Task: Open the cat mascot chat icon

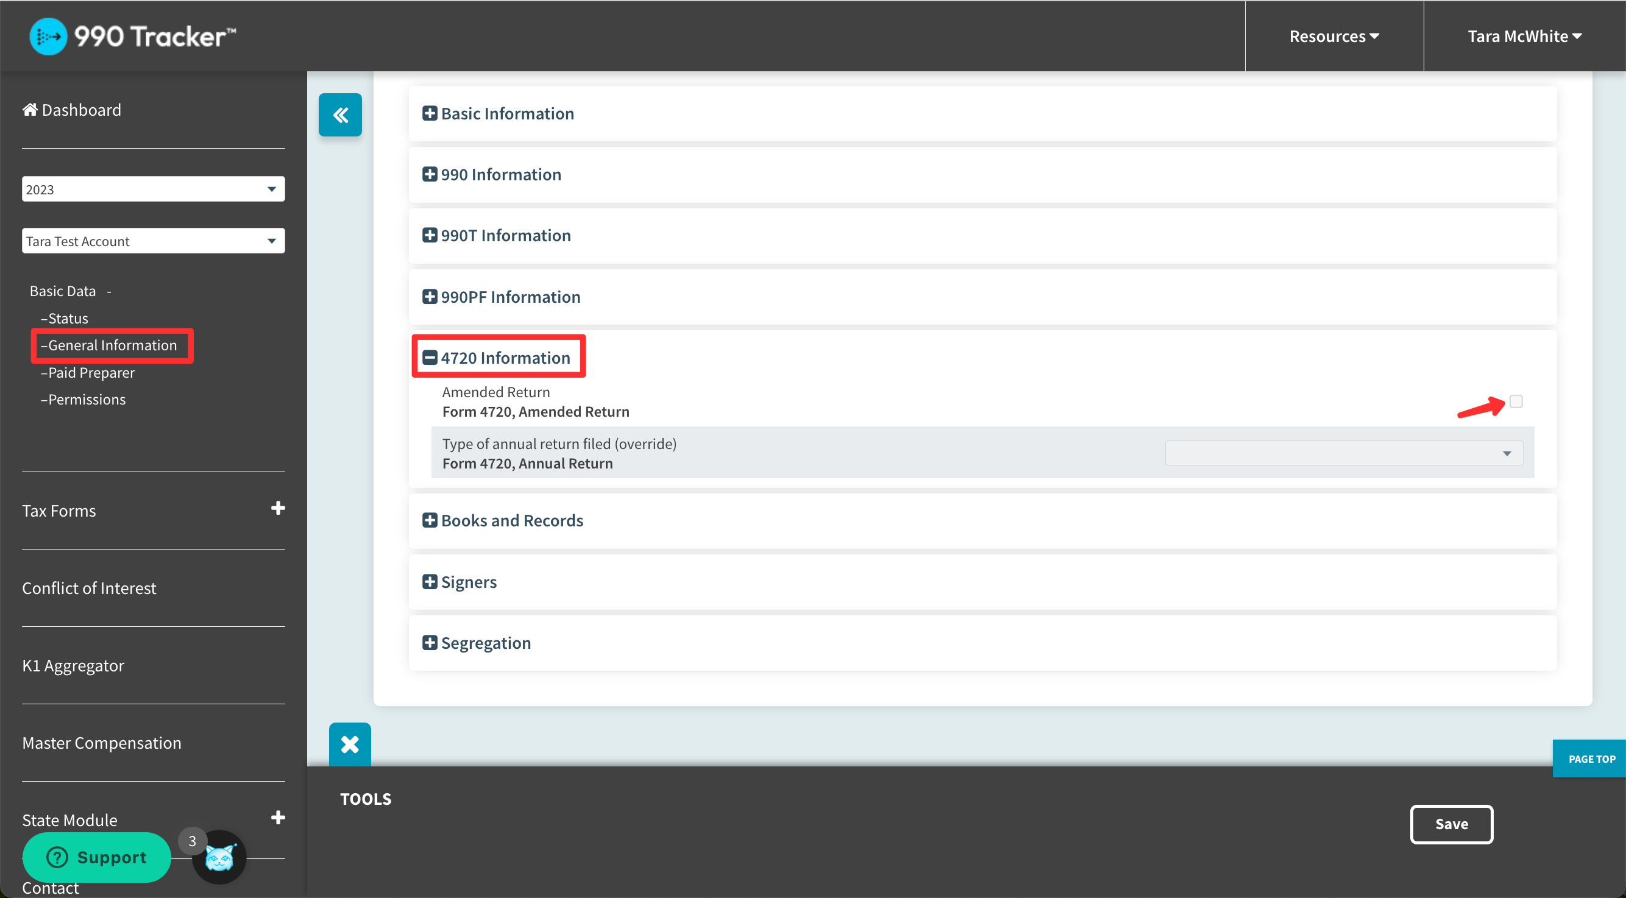Action: coord(219,858)
